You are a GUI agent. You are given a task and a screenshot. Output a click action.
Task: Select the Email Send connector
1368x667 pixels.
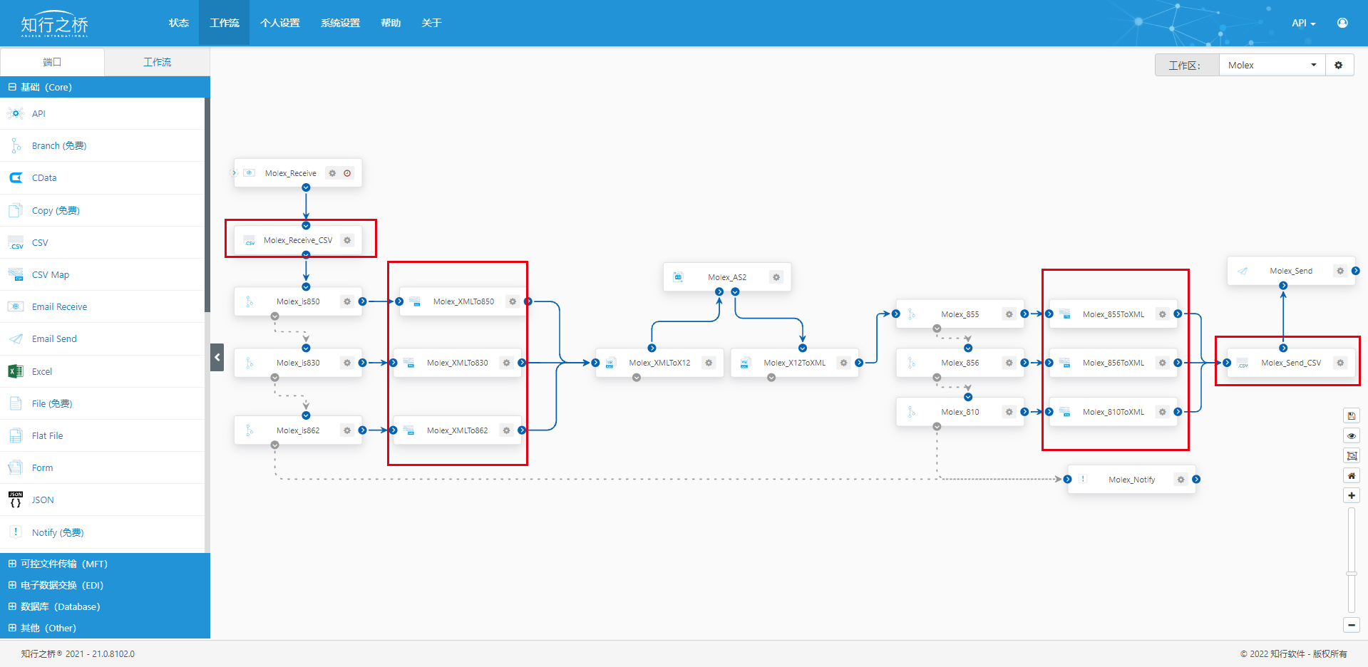tap(102, 338)
